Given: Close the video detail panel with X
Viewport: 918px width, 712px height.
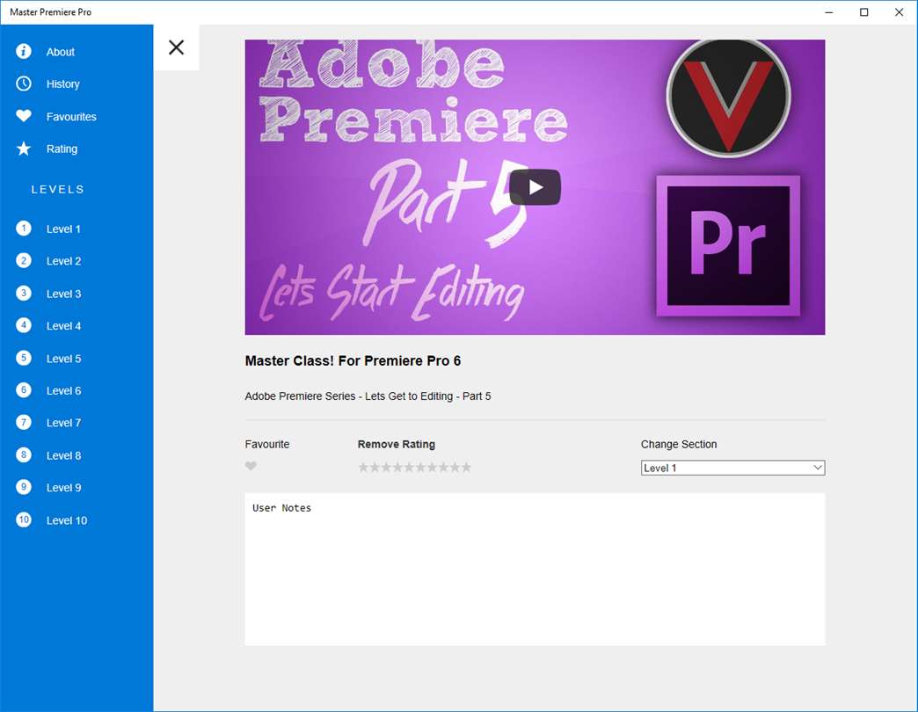Looking at the screenshot, I should tap(176, 47).
